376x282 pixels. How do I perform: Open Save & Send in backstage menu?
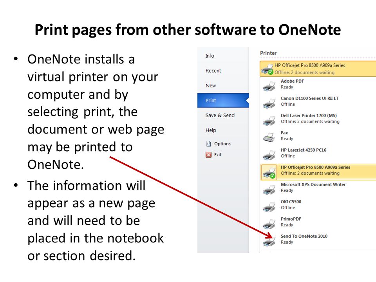(220, 115)
